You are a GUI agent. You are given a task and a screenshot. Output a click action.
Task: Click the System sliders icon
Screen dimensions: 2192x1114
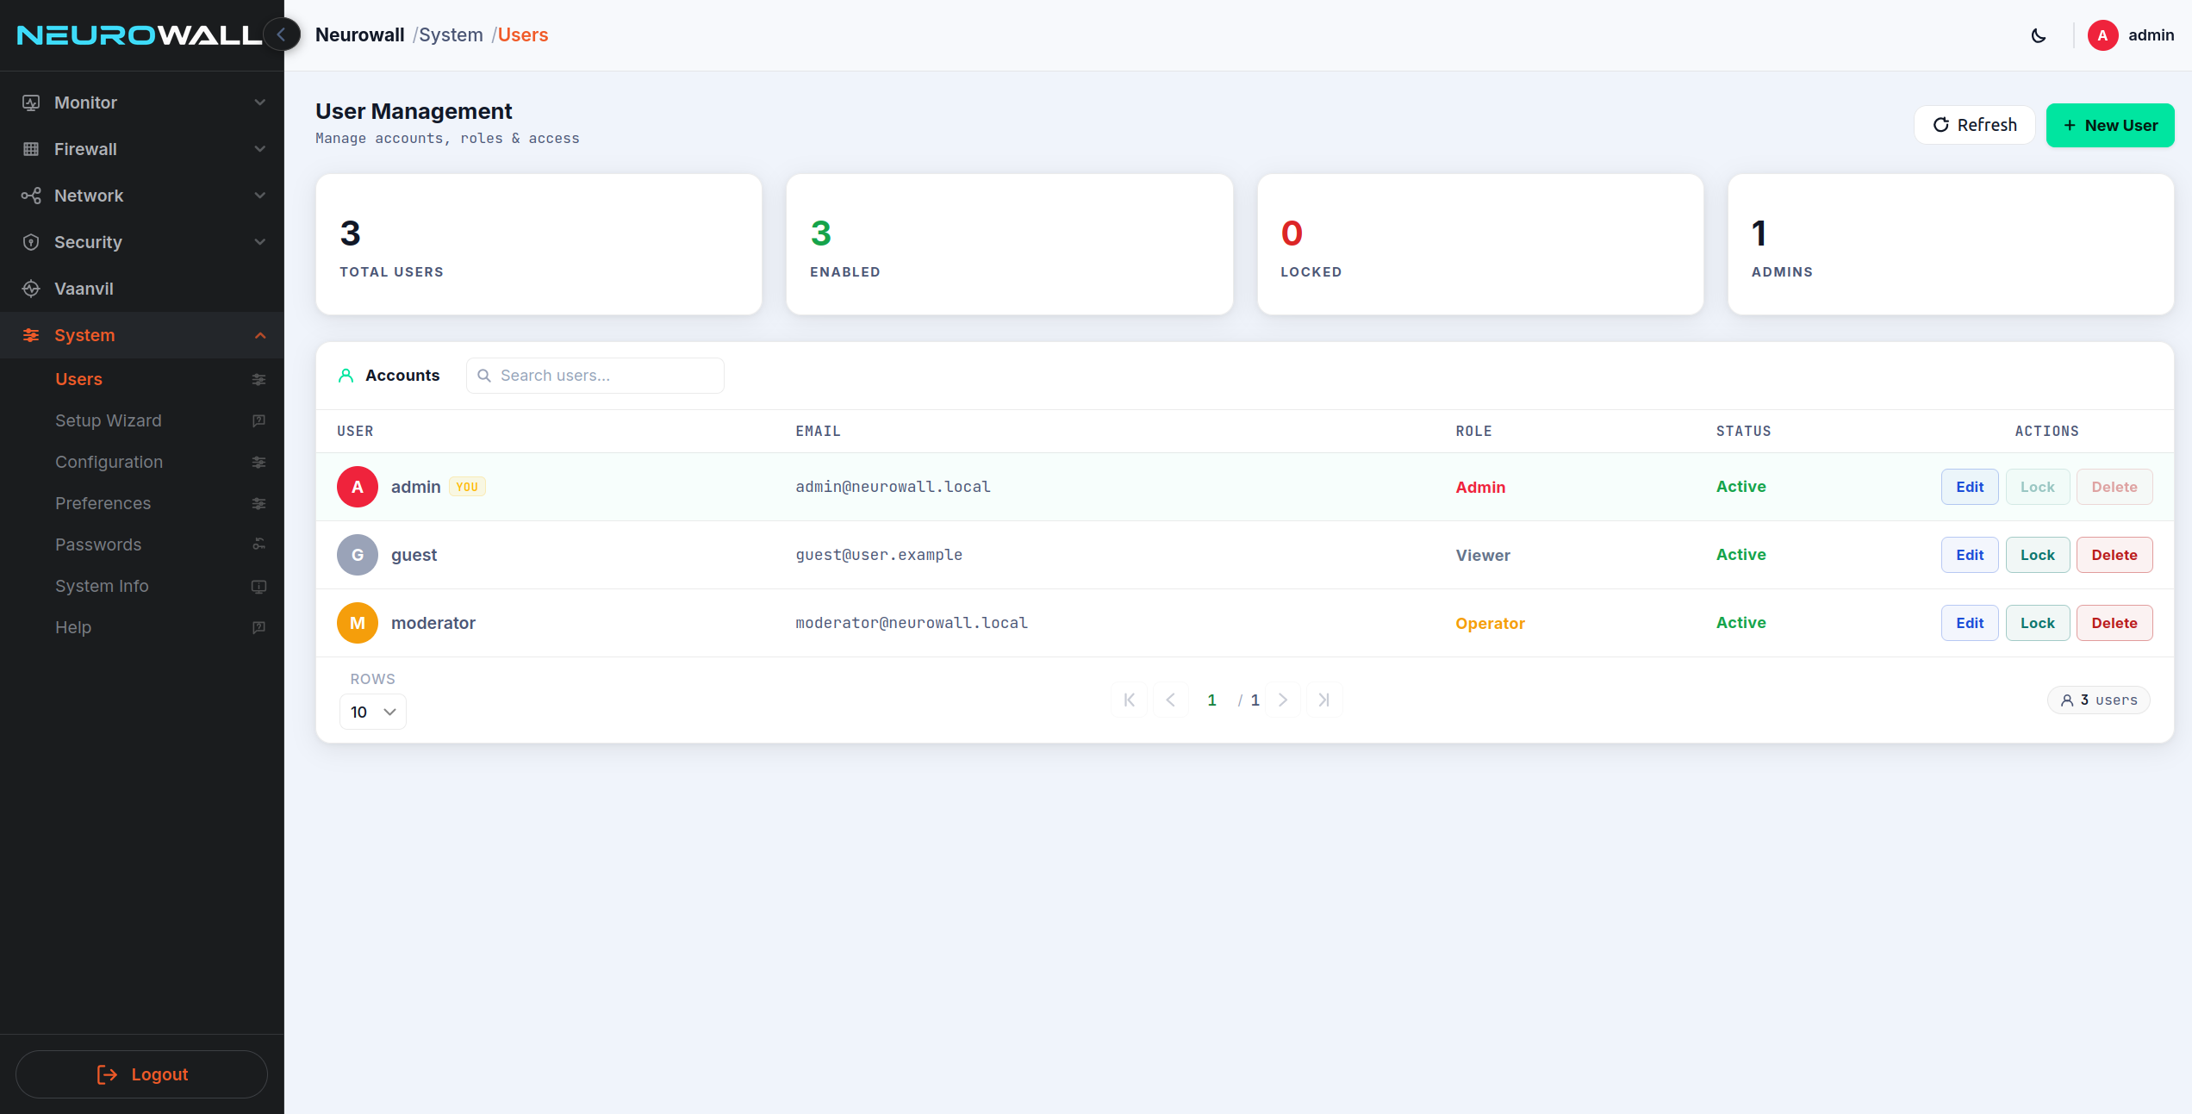[31, 335]
